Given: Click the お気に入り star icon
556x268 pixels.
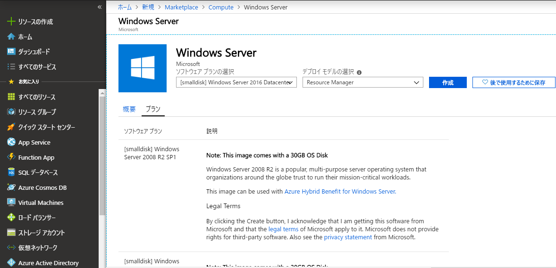Looking at the screenshot, I should 11,82.
